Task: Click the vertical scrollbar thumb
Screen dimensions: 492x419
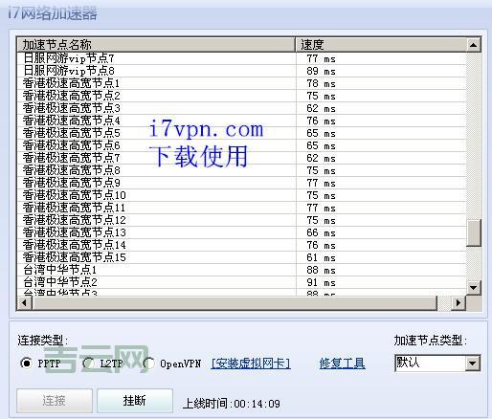Action: [474, 232]
